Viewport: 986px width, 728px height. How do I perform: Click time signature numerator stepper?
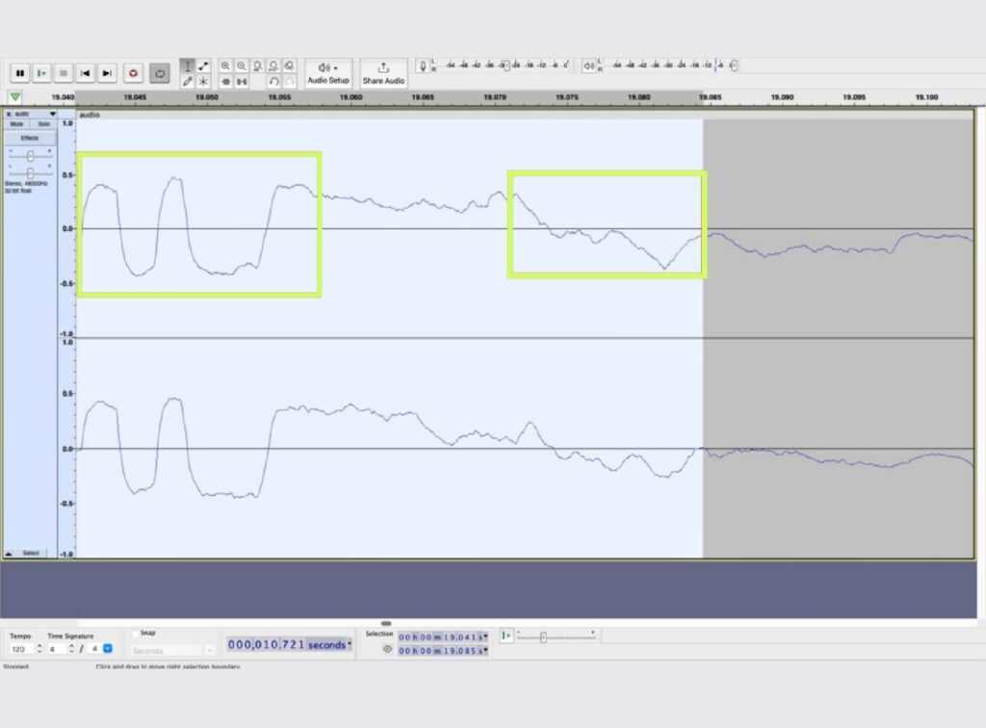71,649
